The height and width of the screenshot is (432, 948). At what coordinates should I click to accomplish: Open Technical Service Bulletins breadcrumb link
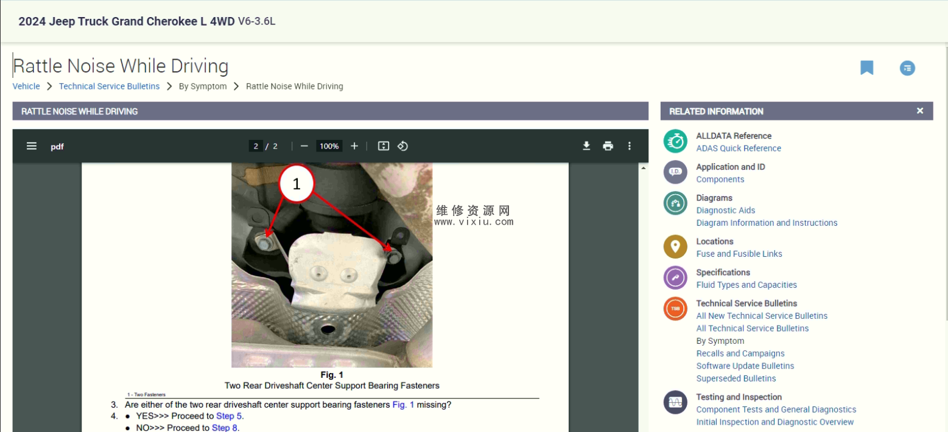click(x=109, y=86)
